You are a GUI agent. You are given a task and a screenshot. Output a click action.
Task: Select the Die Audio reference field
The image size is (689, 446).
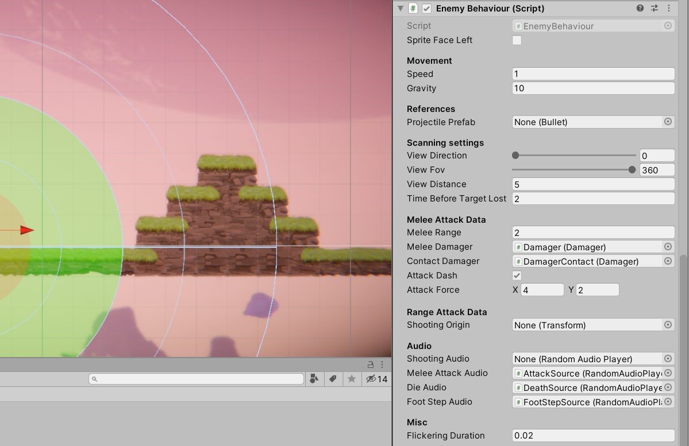(x=587, y=387)
